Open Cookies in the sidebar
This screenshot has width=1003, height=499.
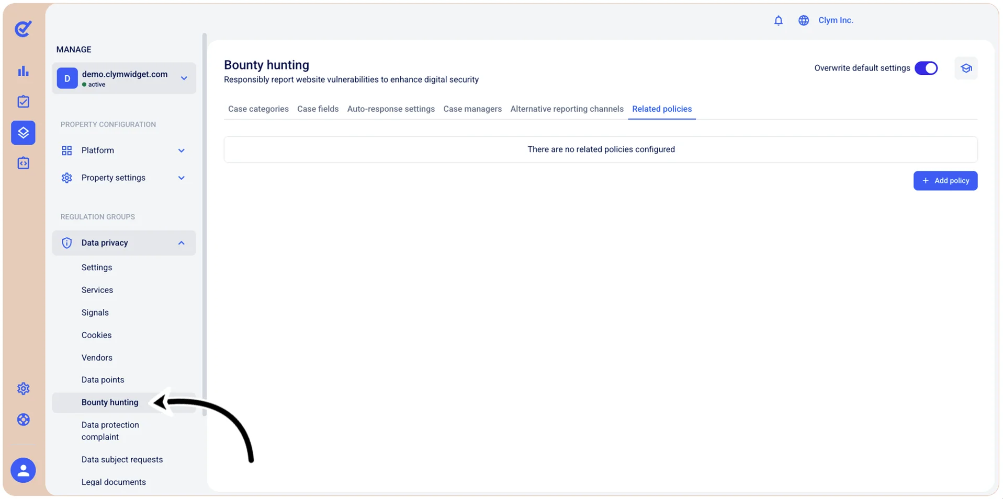click(x=97, y=335)
